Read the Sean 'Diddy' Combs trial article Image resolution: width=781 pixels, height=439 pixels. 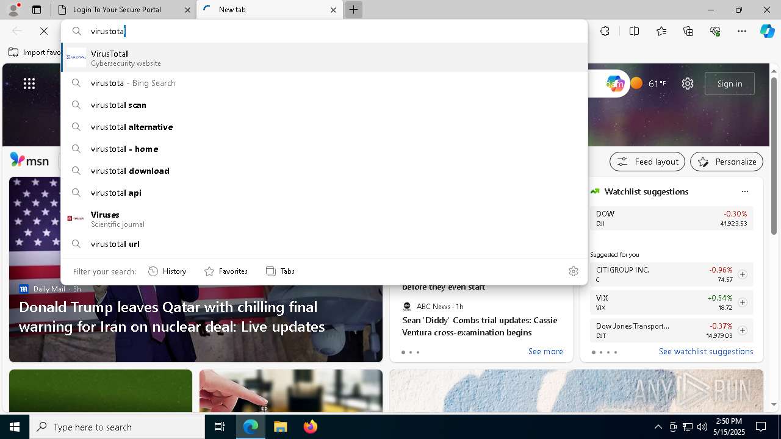click(x=480, y=326)
